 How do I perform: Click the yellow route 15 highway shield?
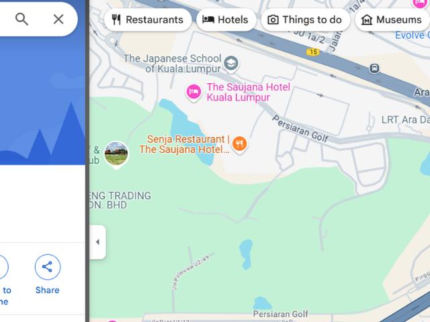313,52
